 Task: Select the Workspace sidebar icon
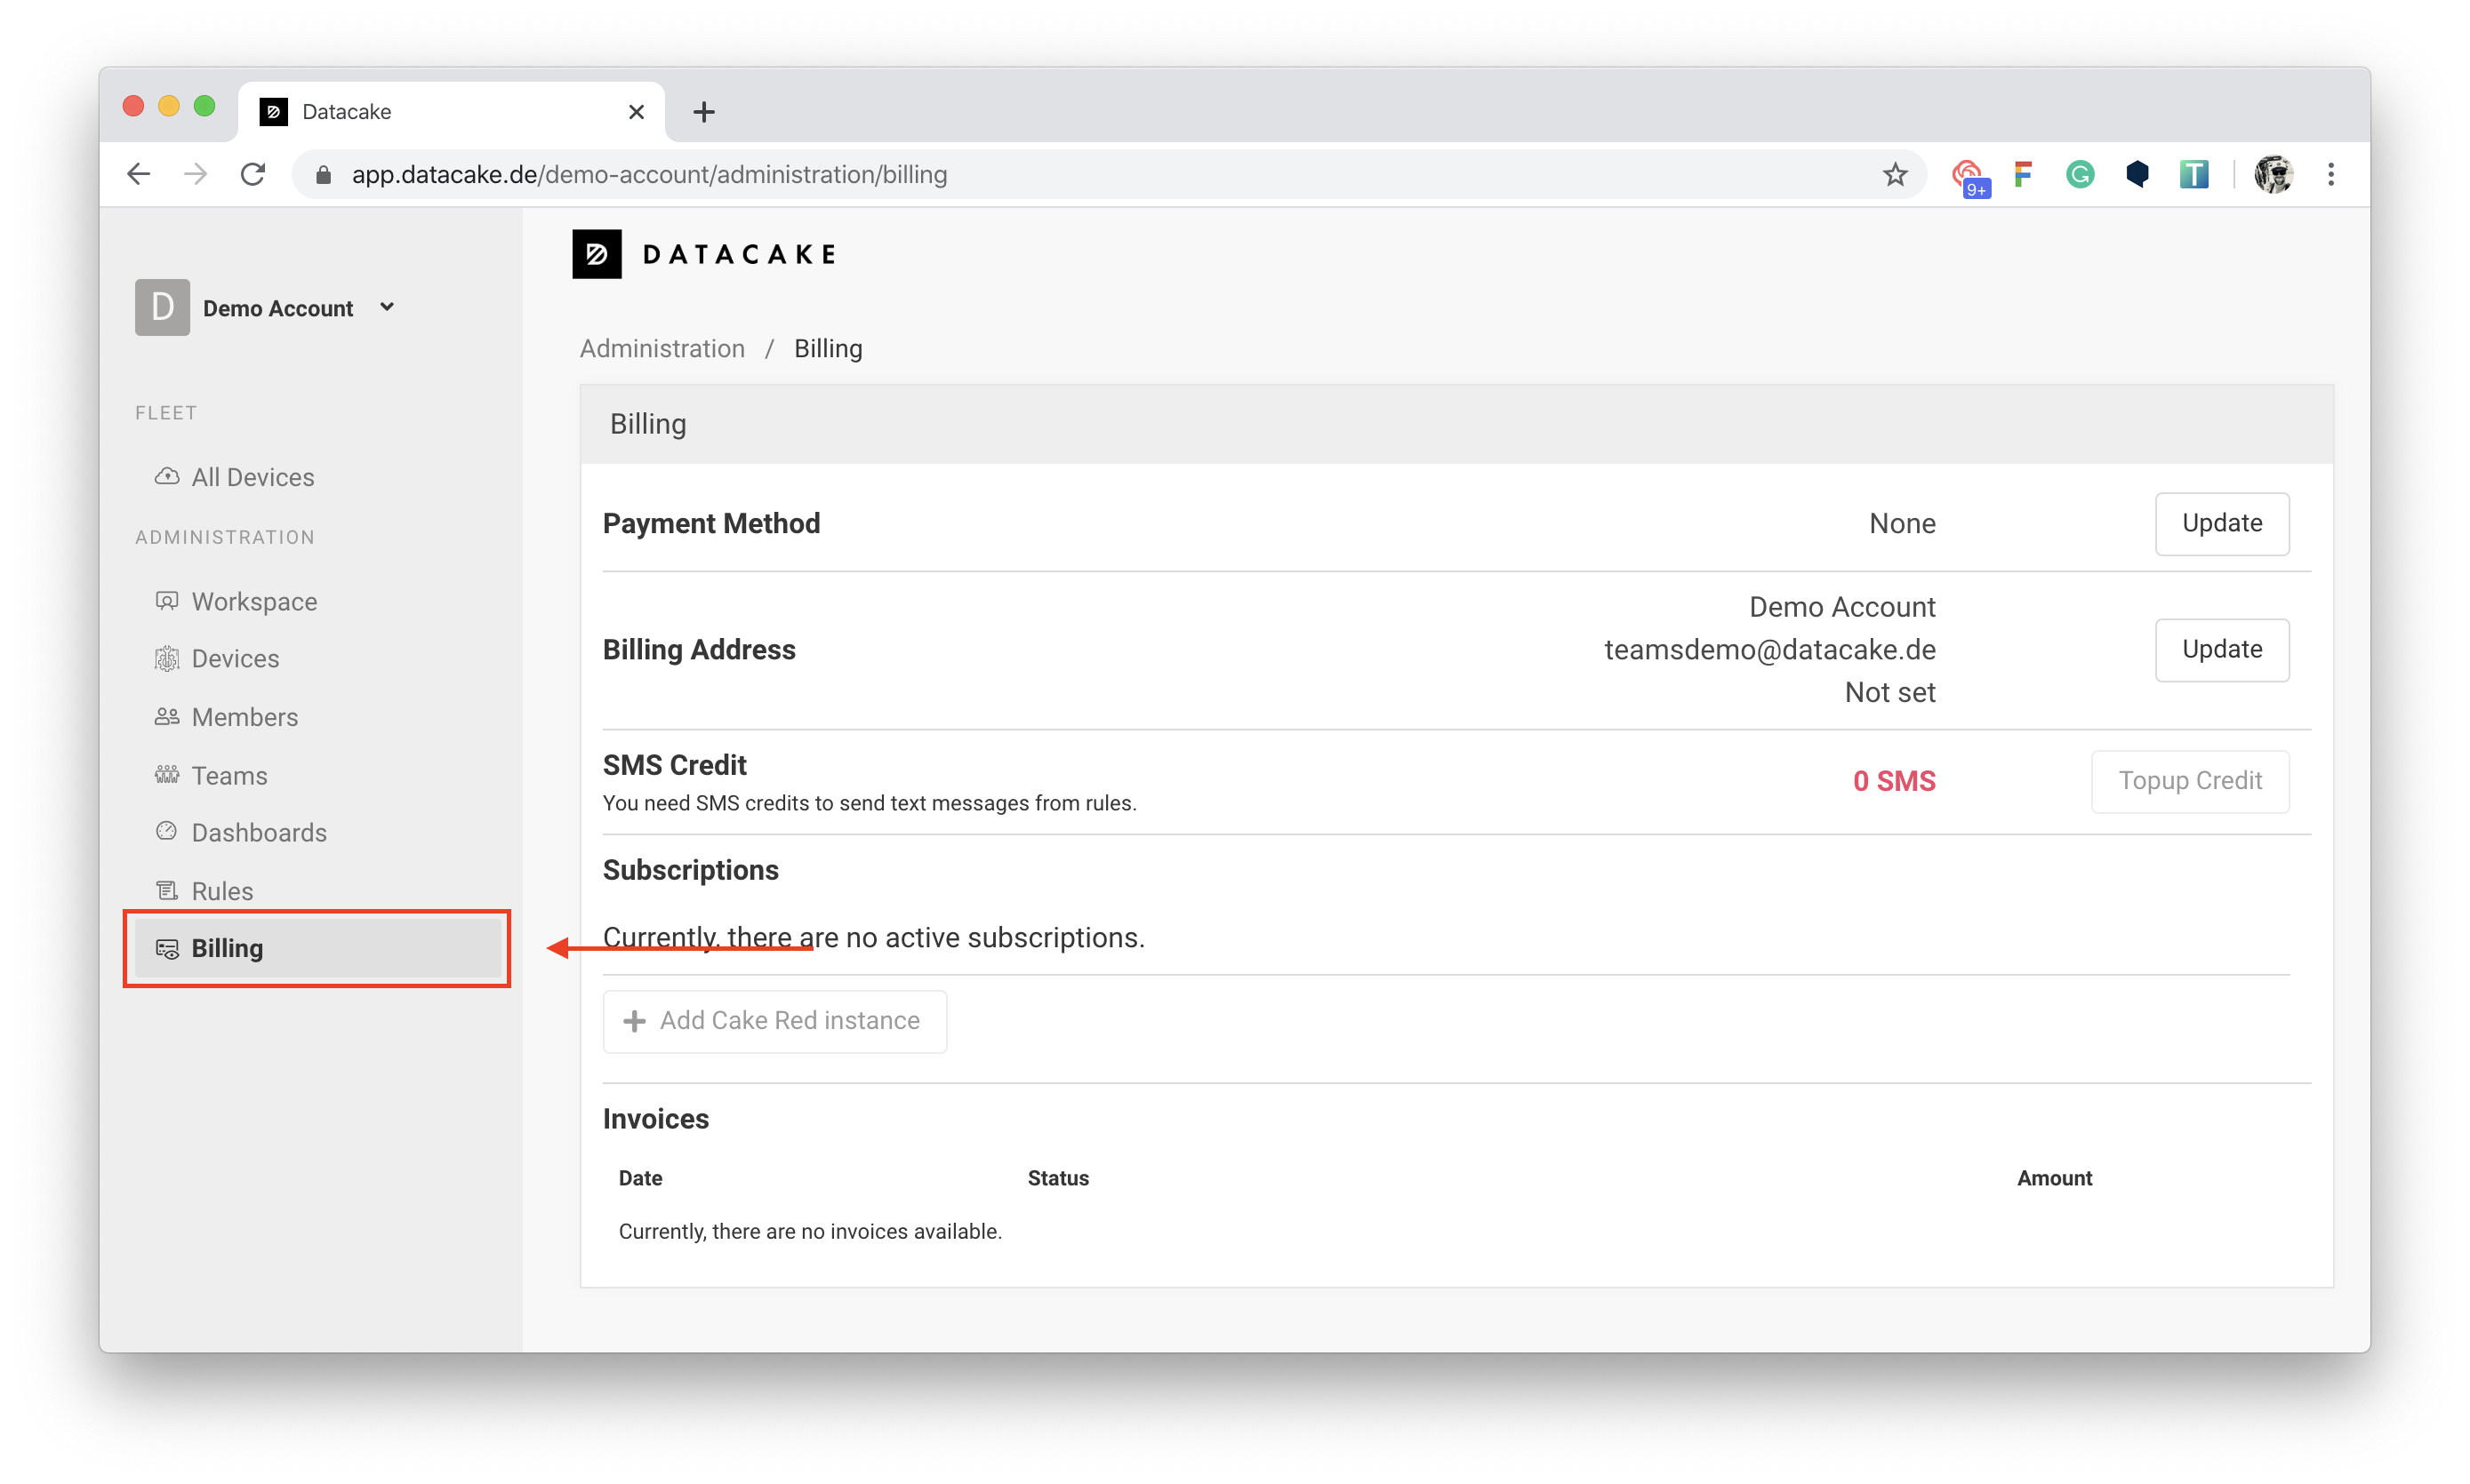(x=167, y=601)
